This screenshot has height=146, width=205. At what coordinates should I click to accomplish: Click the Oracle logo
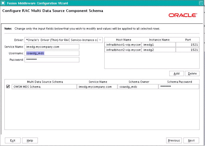[182, 15]
